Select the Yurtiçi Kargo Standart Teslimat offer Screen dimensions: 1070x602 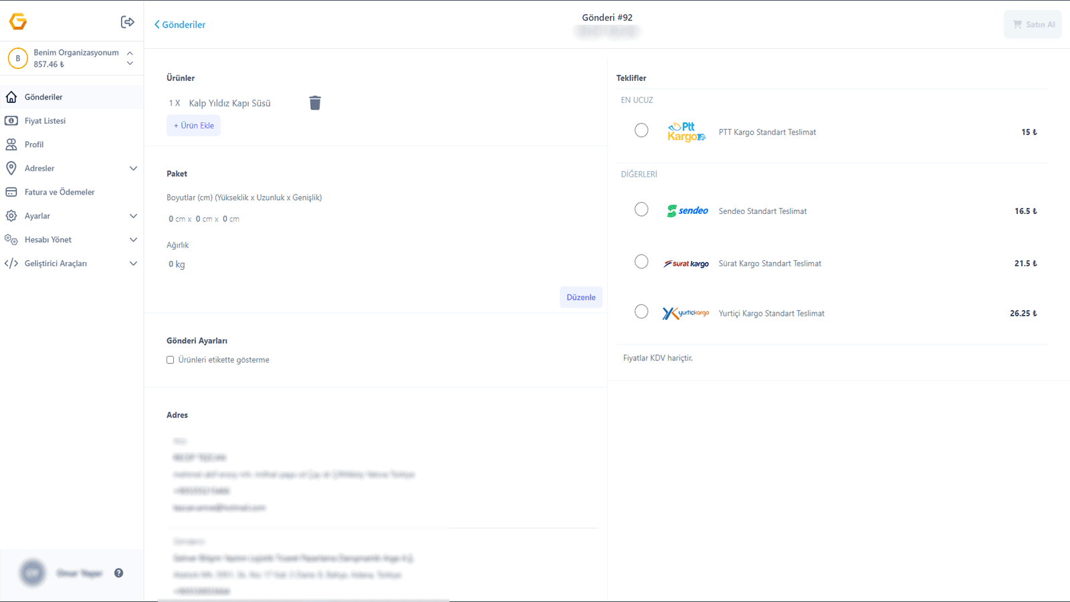point(641,311)
